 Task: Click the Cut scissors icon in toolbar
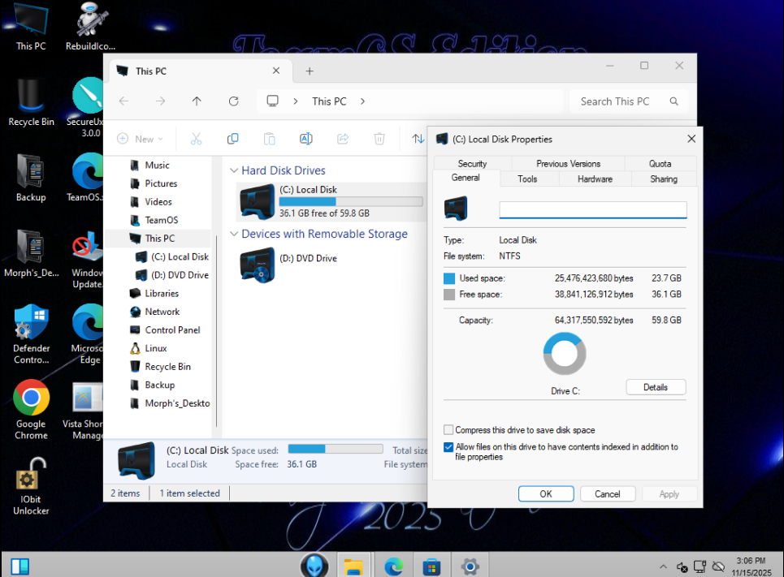click(x=196, y=139)
